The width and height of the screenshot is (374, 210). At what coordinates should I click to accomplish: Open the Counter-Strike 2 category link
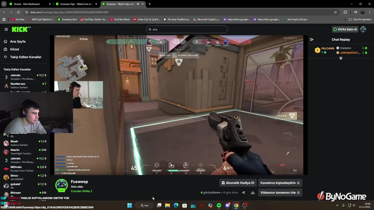(82, 191)
